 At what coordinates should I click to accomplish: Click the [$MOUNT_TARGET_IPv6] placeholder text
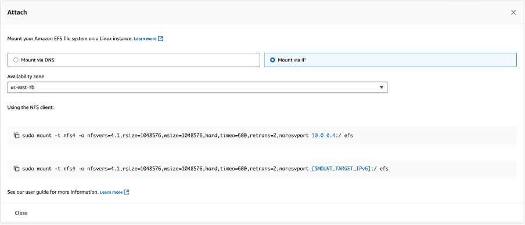click(x=341, y=169)
